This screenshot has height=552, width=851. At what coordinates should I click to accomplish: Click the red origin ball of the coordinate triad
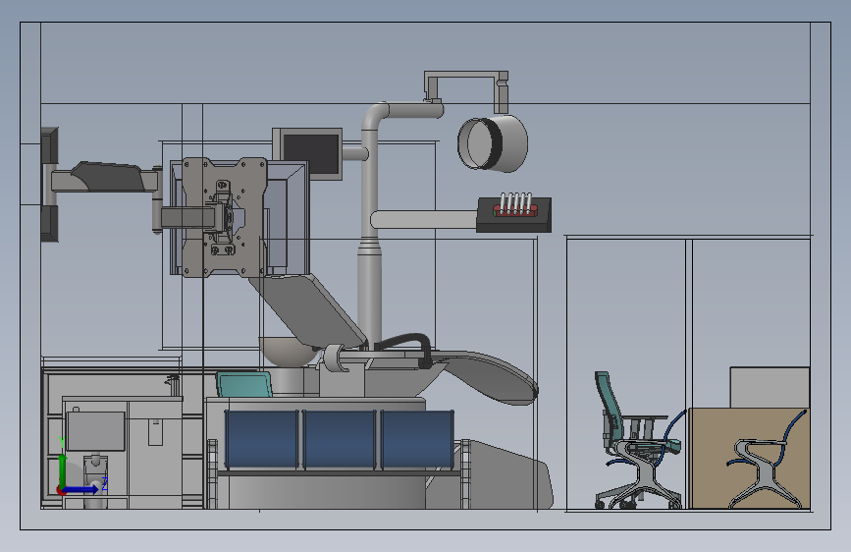[60, 490]
